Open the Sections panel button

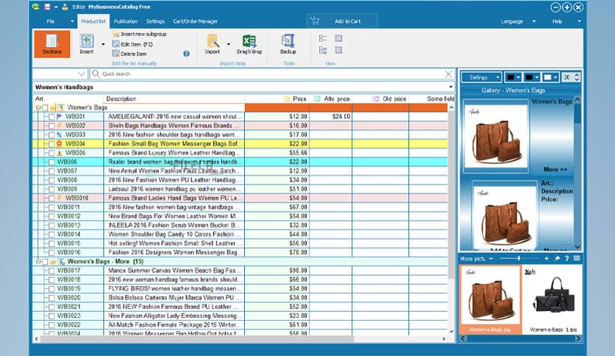[51, 44]
